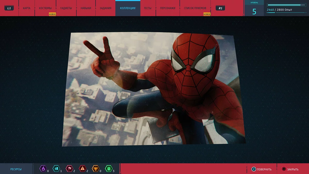Click the pink flag base token icon
The height and width of the screenshot is (174, 309).
(x=69, y=169)
